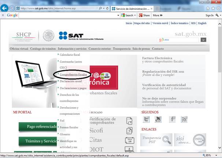Click the Transparencia POT banner thumbnail

coord(156,139)
